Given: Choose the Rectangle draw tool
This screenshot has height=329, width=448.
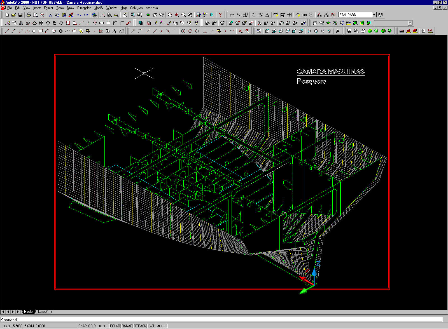Looking at the screenshot, I should coord(41,31).
